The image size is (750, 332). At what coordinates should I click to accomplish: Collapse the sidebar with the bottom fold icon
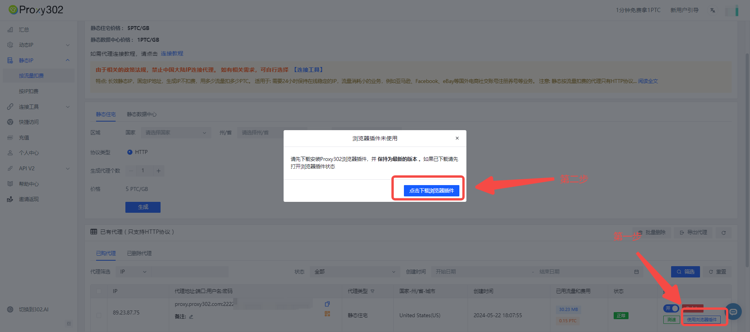(69, 323)
